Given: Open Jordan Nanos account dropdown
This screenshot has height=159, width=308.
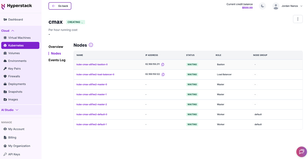Looking at the screenshot, I should pyautogui.click(x=292, y=6).
